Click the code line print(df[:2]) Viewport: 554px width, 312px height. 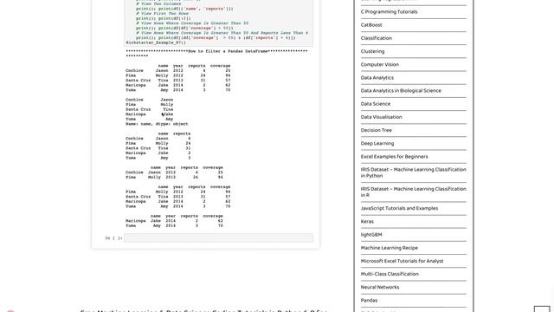(164, 18)
